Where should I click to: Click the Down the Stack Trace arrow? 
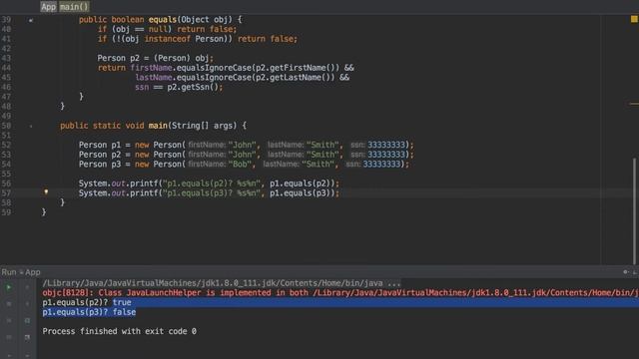pyautogui.click(x=27, y=303)
